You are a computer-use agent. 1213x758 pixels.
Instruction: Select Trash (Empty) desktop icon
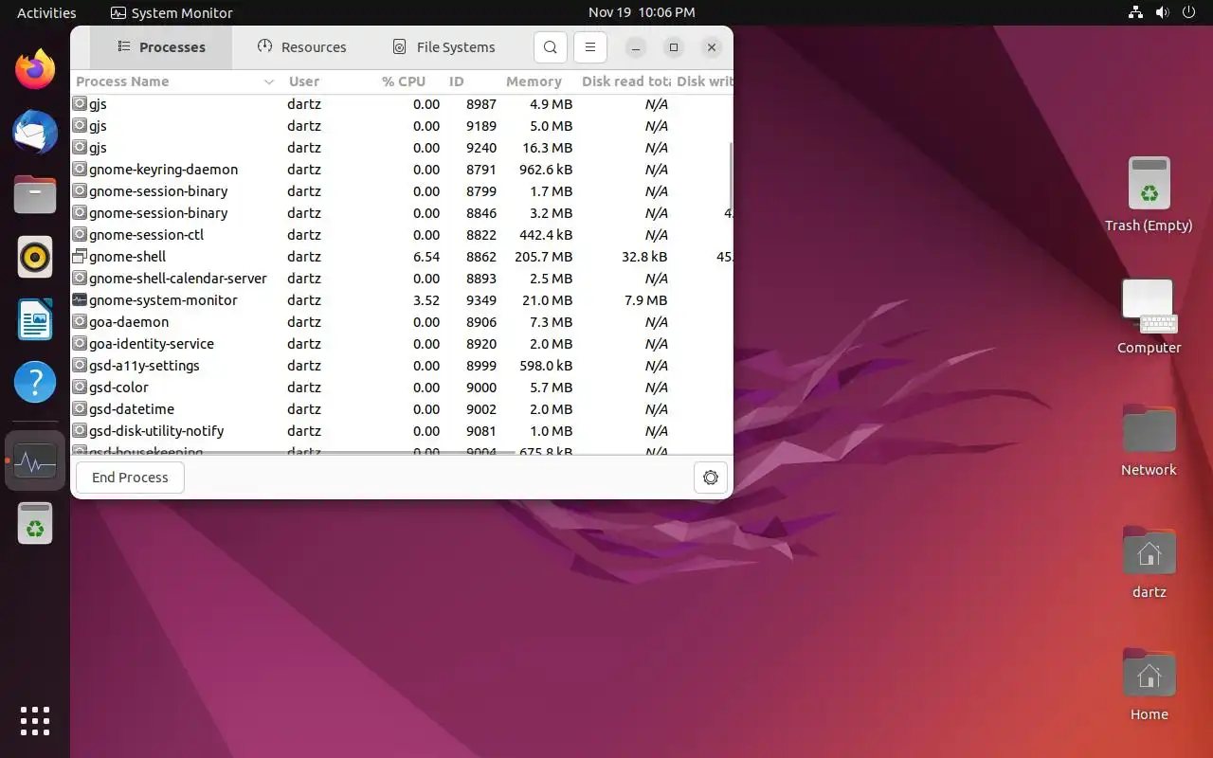pyautogui.click(x=1149, y=194)
